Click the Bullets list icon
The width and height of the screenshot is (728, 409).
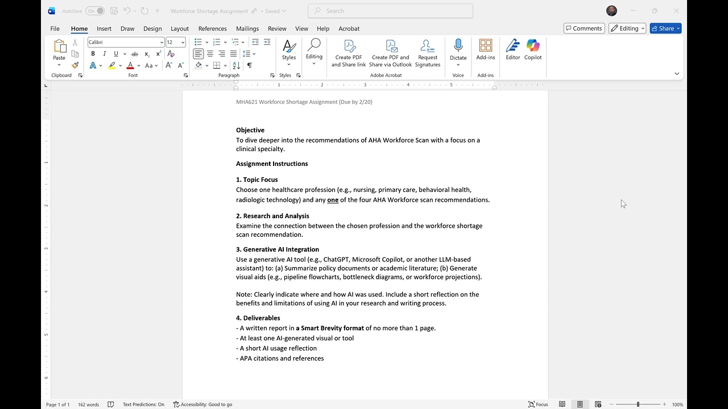click(198, 42)
